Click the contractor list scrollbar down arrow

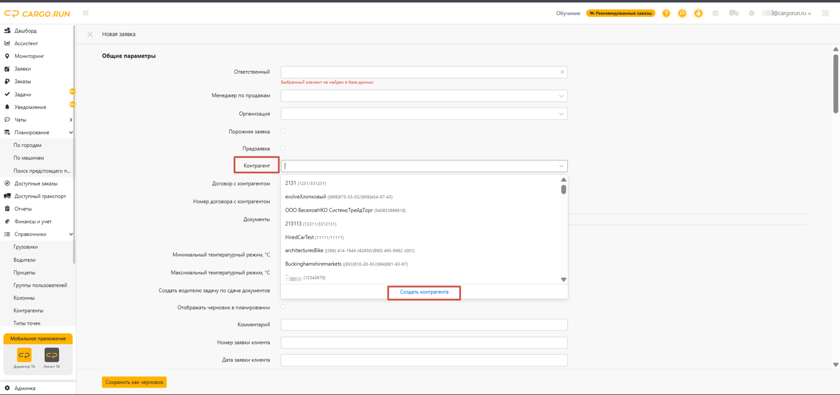tap(563, 279)
